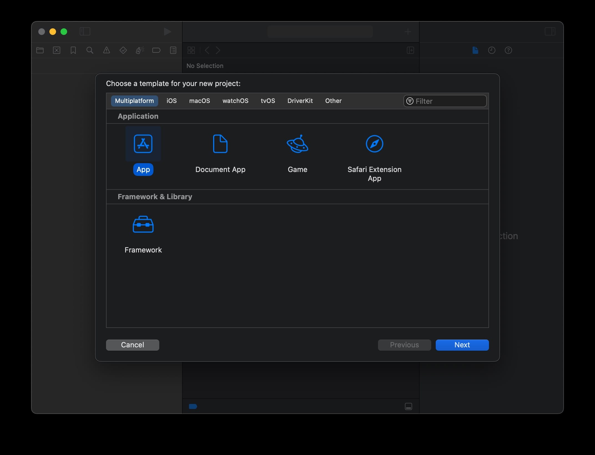This screenshot has height=455, width=595.
Task: Expand the DriverKit platform tab
Action: coord(300,101)
